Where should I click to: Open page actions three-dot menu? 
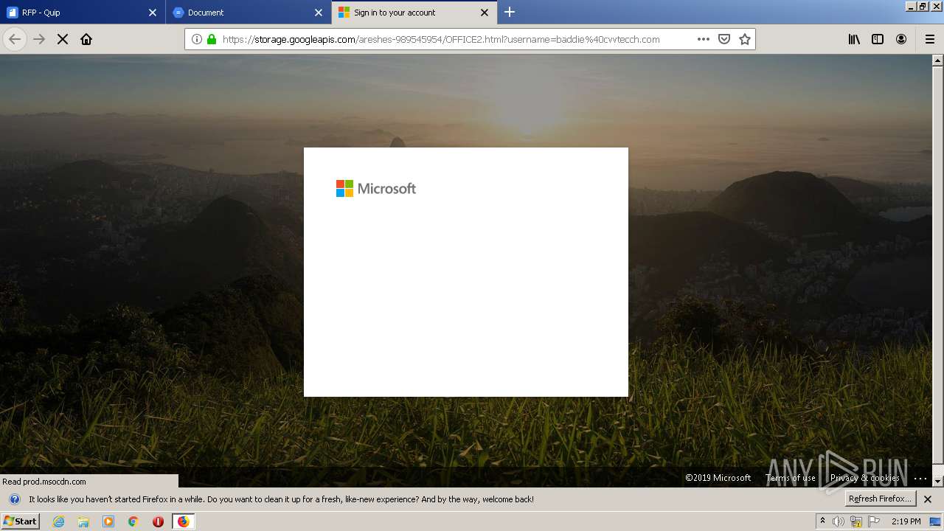point(704,39)
